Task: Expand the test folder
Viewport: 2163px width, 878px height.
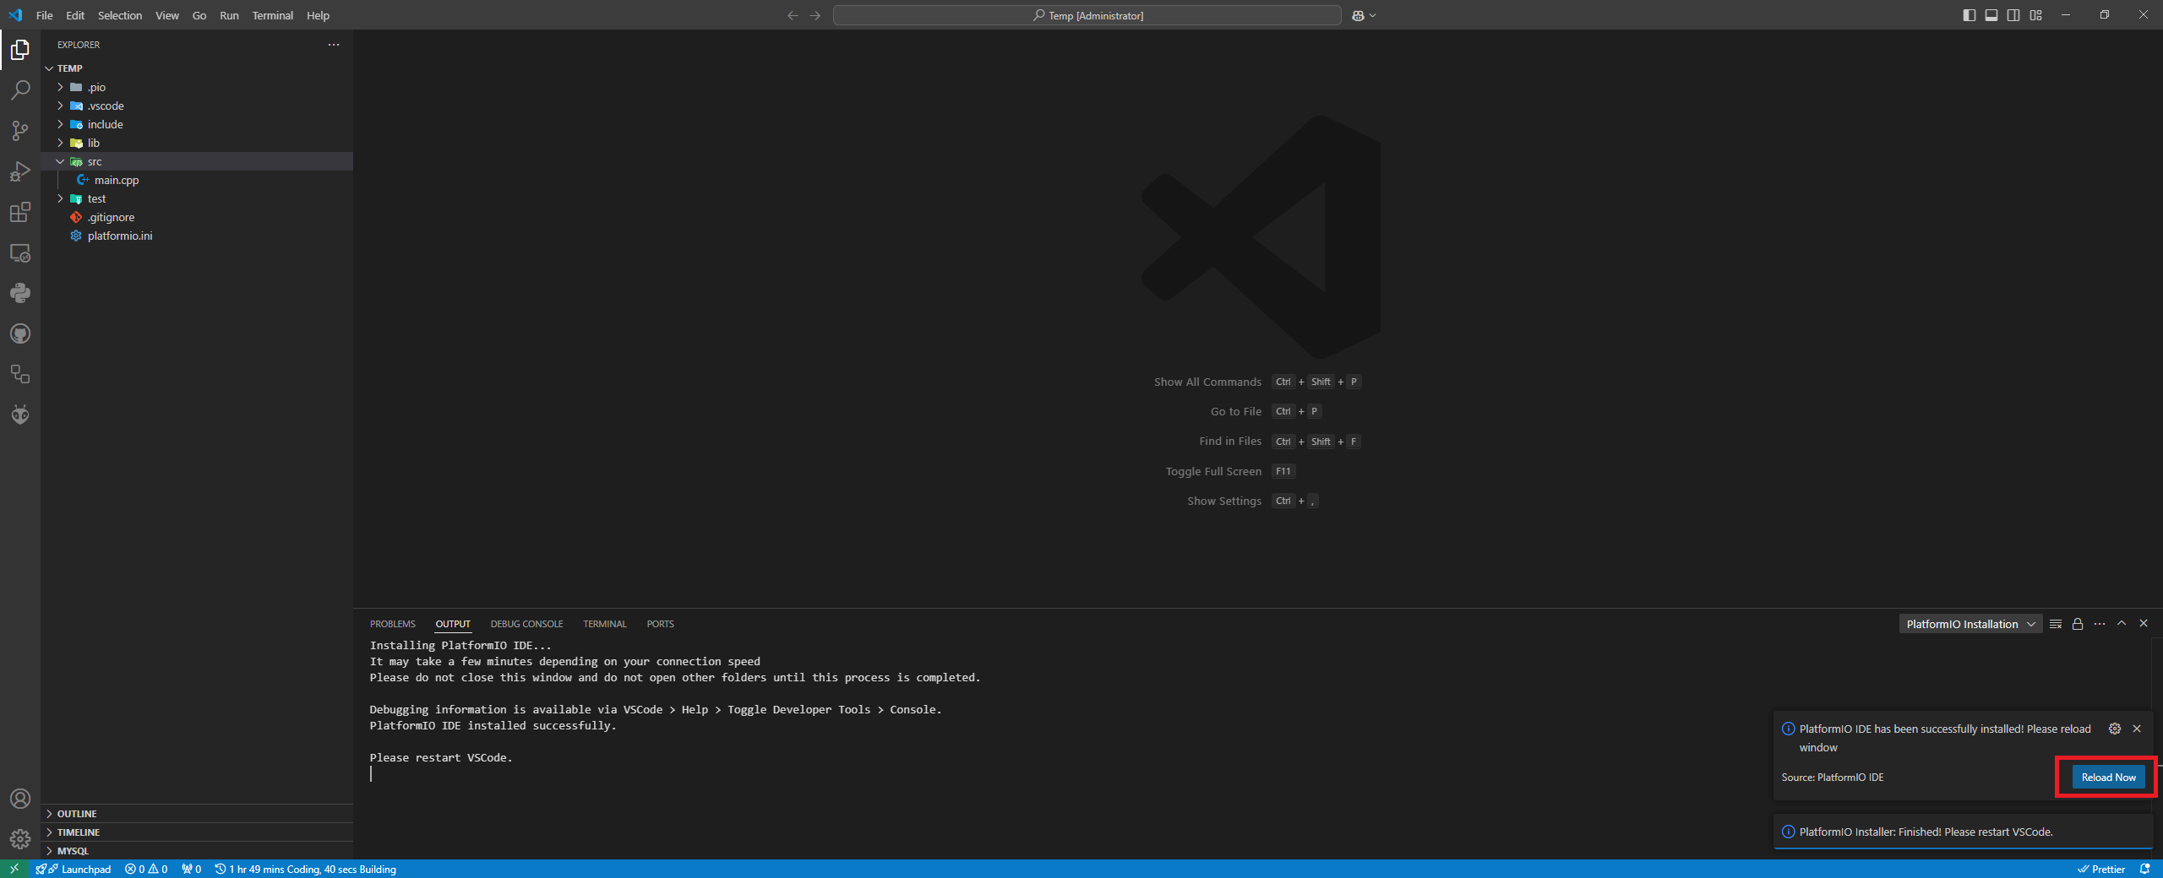Action: coord(197,198)
